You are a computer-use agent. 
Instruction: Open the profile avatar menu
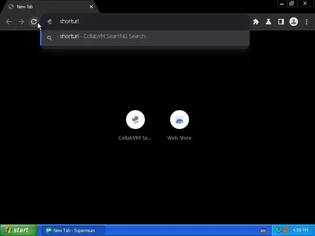tap(294, 22)
